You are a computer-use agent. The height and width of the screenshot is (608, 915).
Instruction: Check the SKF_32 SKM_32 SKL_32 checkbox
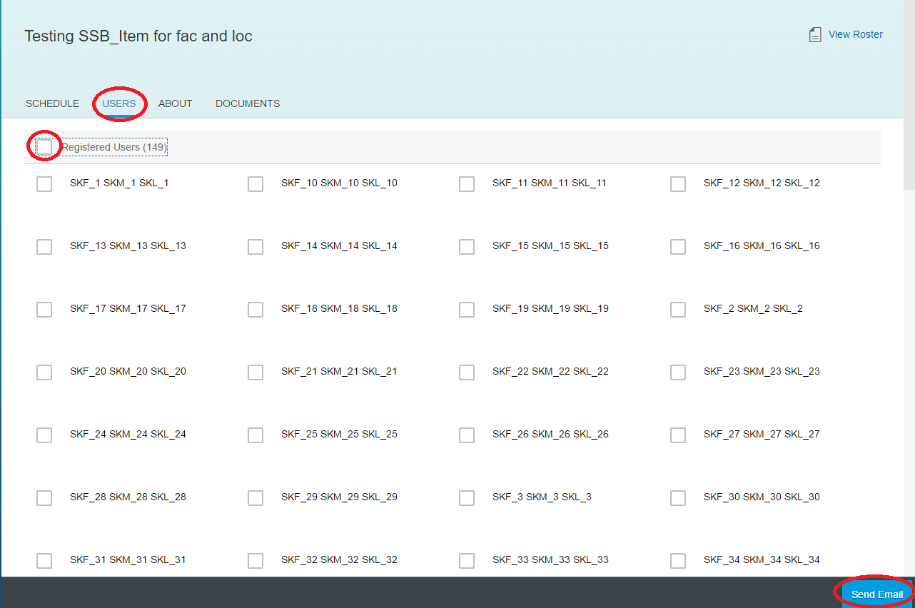point(256,561)
